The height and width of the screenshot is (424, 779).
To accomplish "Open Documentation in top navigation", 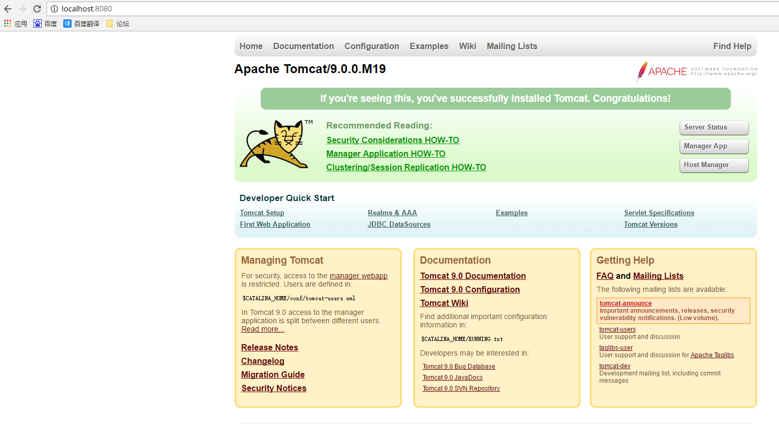I will [304, 46].
